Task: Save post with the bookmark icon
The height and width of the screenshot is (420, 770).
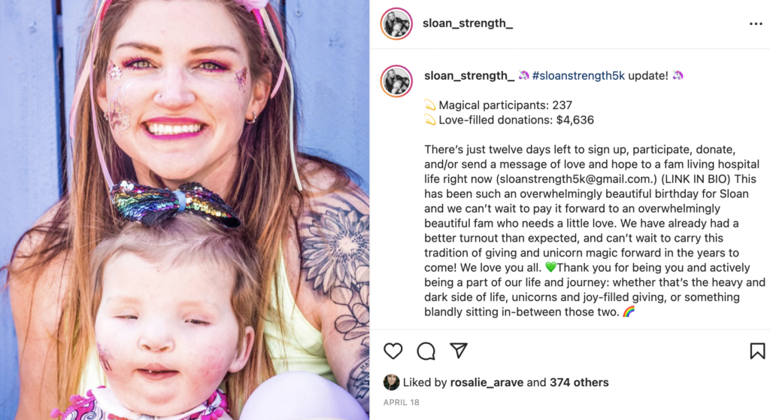Action: [x=757, y=351]
